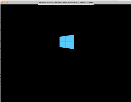Click the blue Windows boot logo

tap(67, 42)
